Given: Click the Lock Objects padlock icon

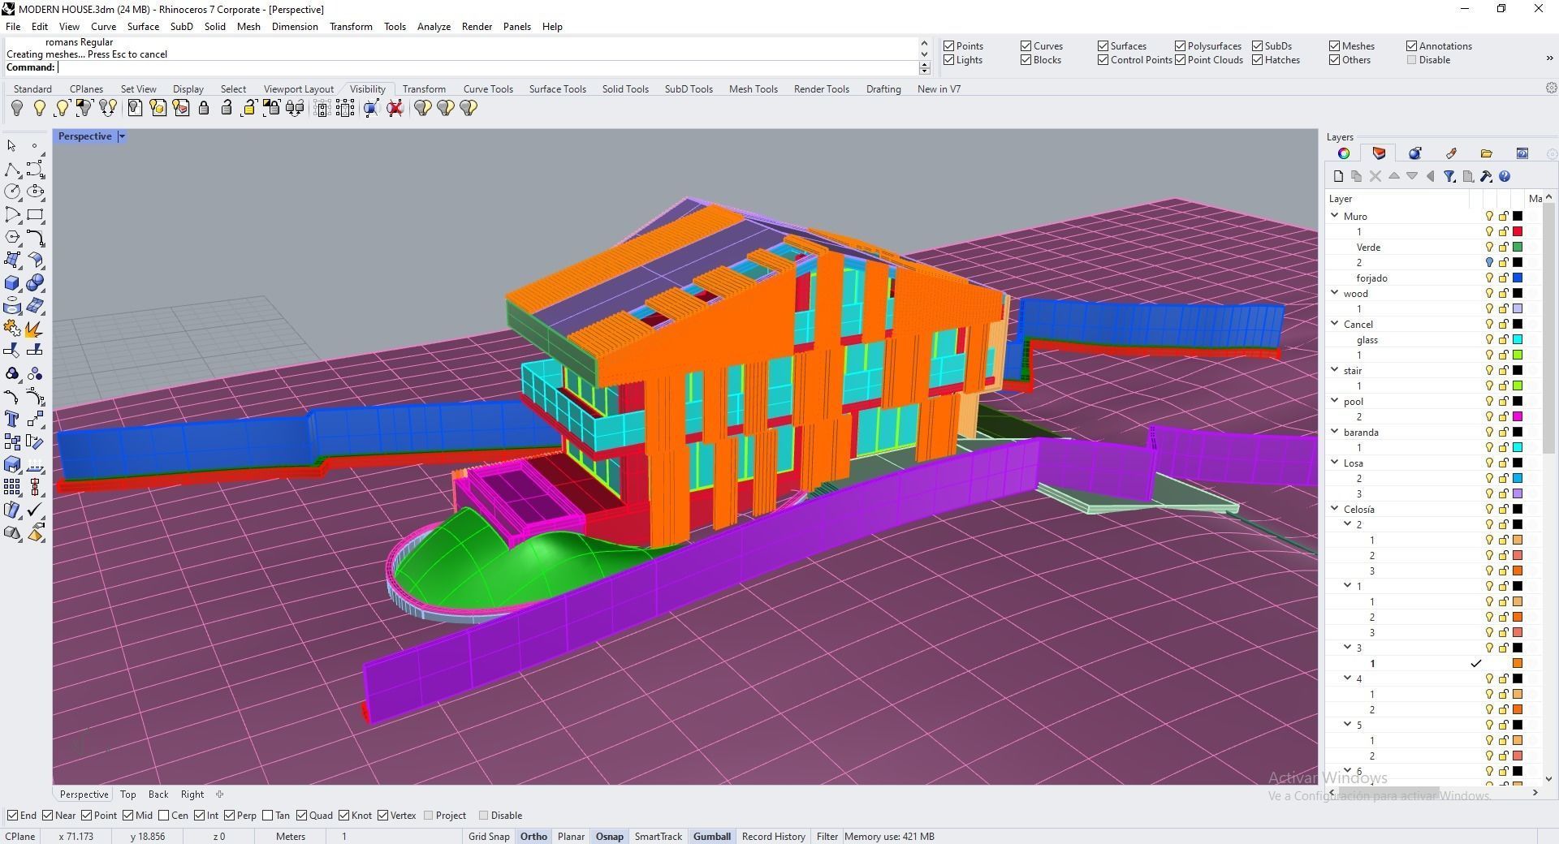Looking at the screenshot, I should pos(204,108).
